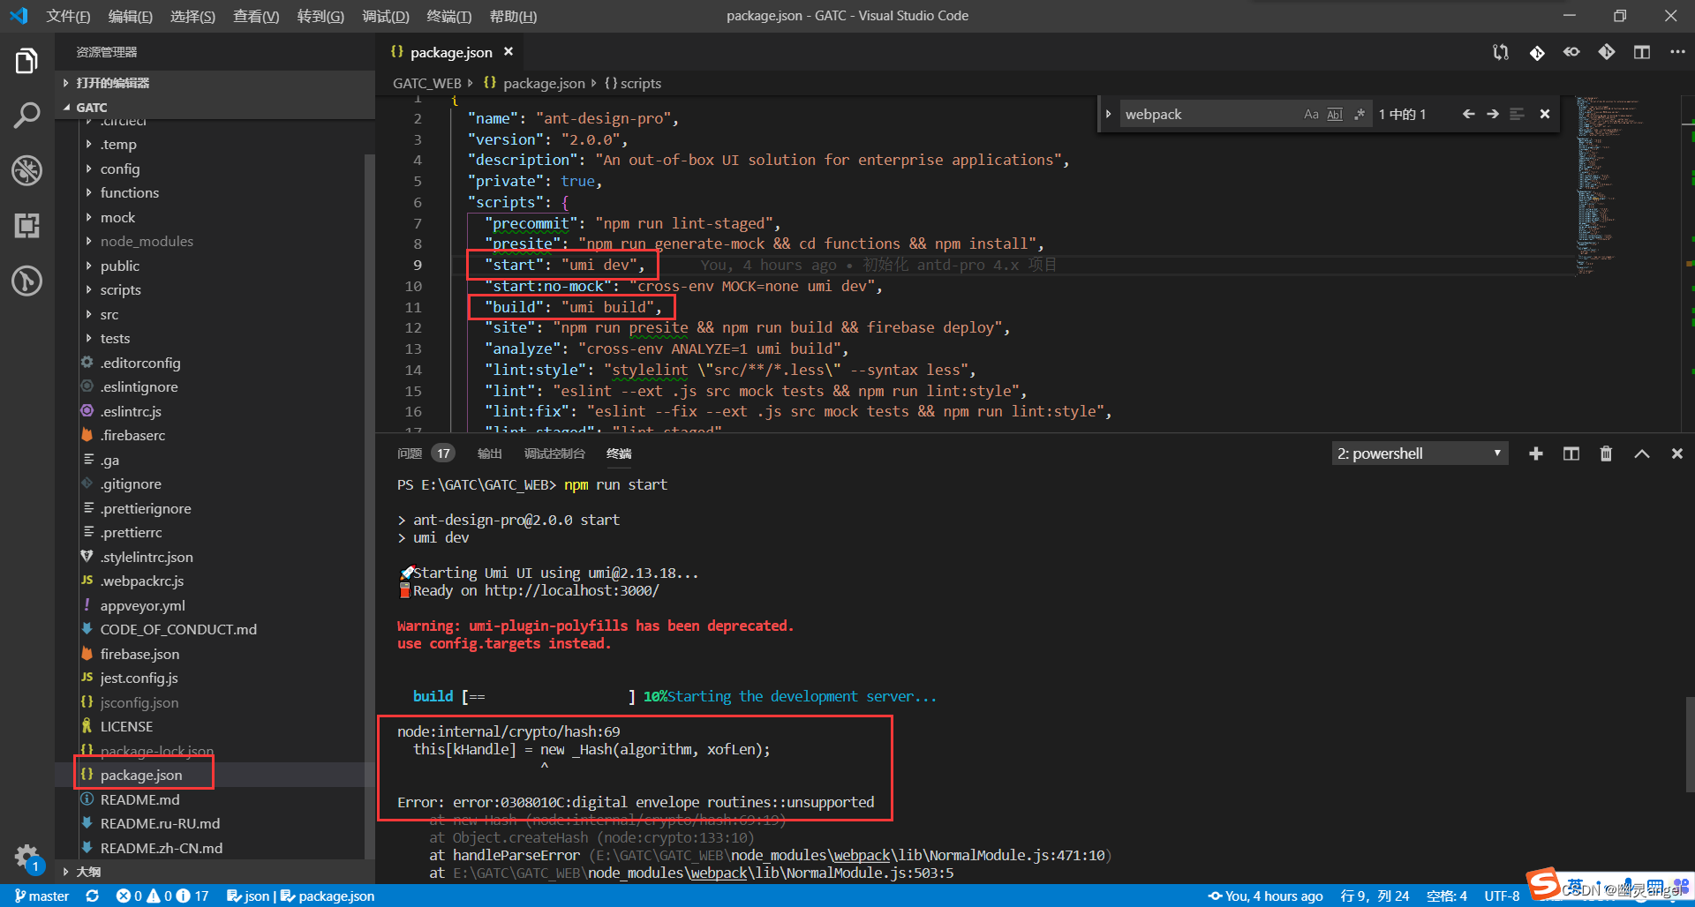Click the Git diamond icon beside the split editor icon
Image resolution: width=1695 pixels, height=907 pixels.
(1607, 53)
